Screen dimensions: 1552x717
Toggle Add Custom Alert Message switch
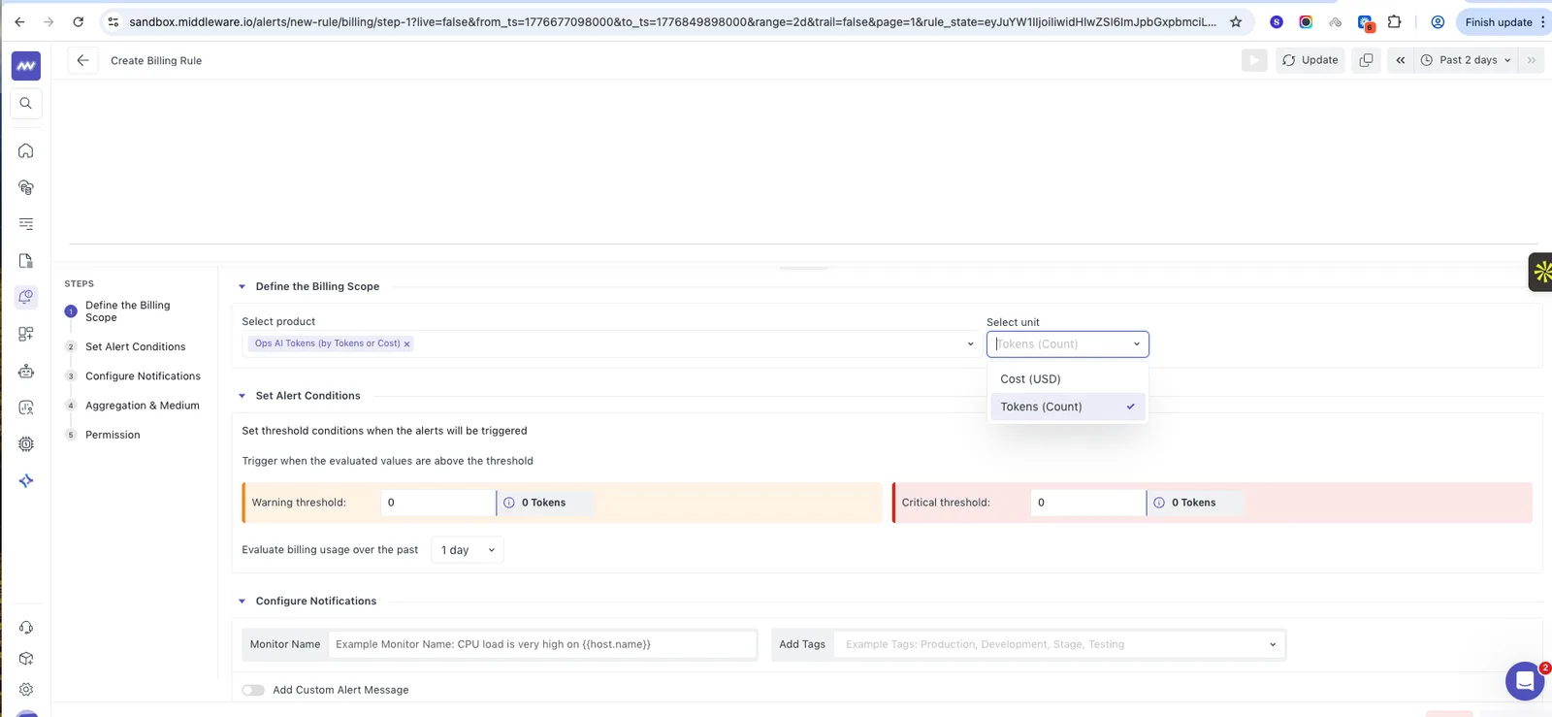(253, 690)
